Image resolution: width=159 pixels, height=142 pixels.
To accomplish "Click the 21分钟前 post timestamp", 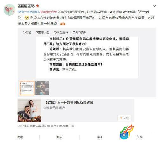I will 24,126.
